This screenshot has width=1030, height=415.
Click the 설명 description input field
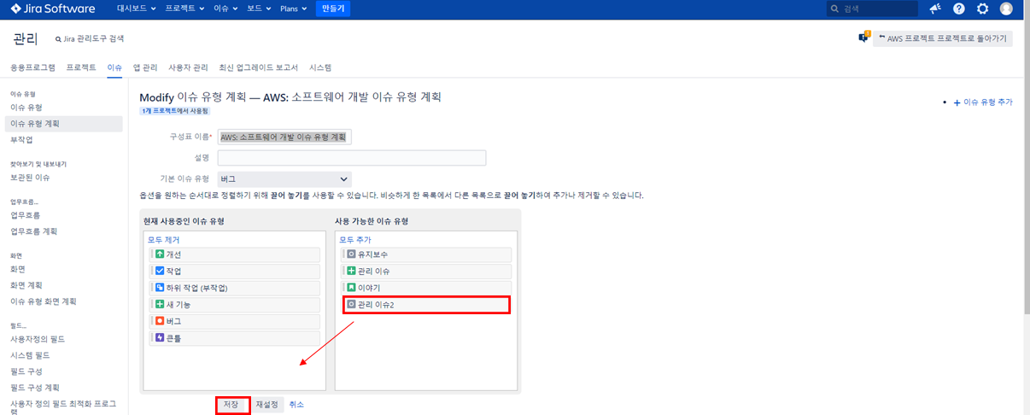point(352,158)
